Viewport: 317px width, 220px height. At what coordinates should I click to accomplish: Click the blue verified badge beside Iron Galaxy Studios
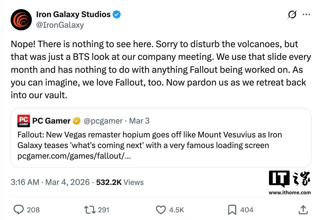(117, 14)
